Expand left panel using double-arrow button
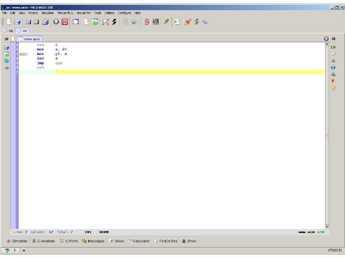 click(x=6, y=39)
